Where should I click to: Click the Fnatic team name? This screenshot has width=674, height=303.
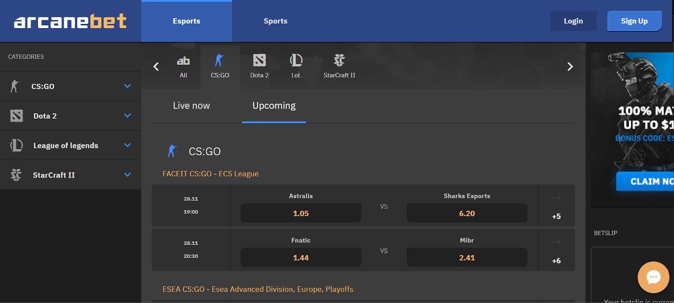301,240
